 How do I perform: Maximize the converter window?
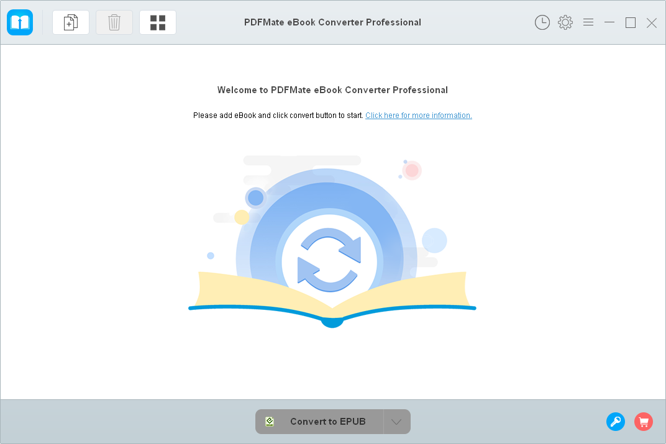point(631,22)
